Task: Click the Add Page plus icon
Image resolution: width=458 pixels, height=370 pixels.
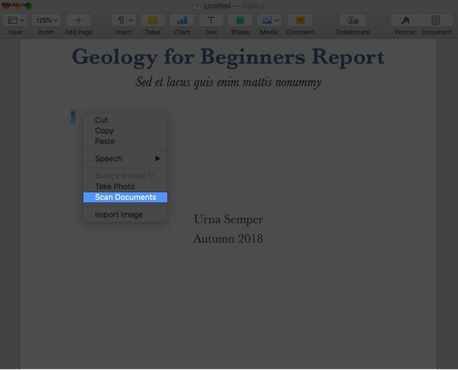Action: 78,20
